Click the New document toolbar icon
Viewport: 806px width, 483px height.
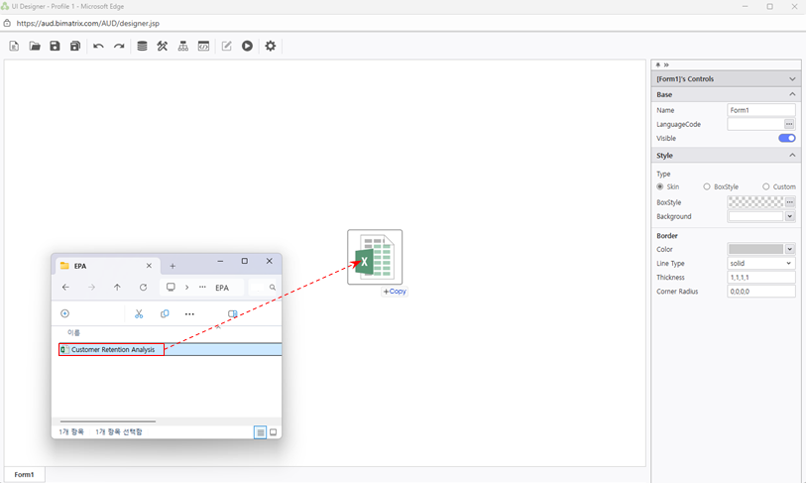pos(14,47)
